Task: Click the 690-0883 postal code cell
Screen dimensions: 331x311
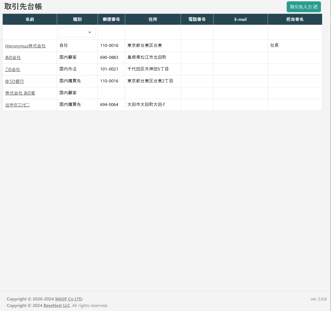Action: [x=109, y=57]
